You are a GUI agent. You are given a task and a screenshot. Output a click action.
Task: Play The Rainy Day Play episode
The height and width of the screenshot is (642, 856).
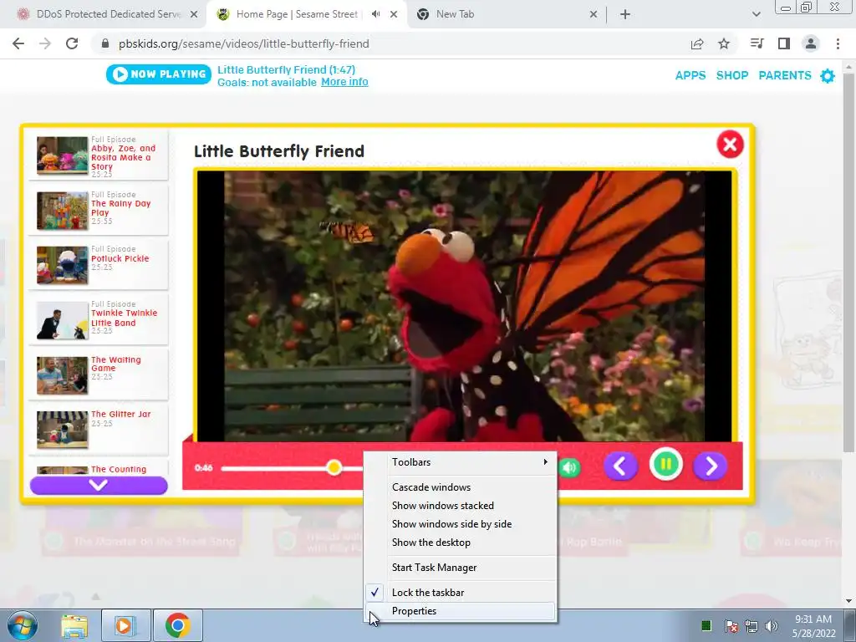pyautogui.click(x=99, y=211)
